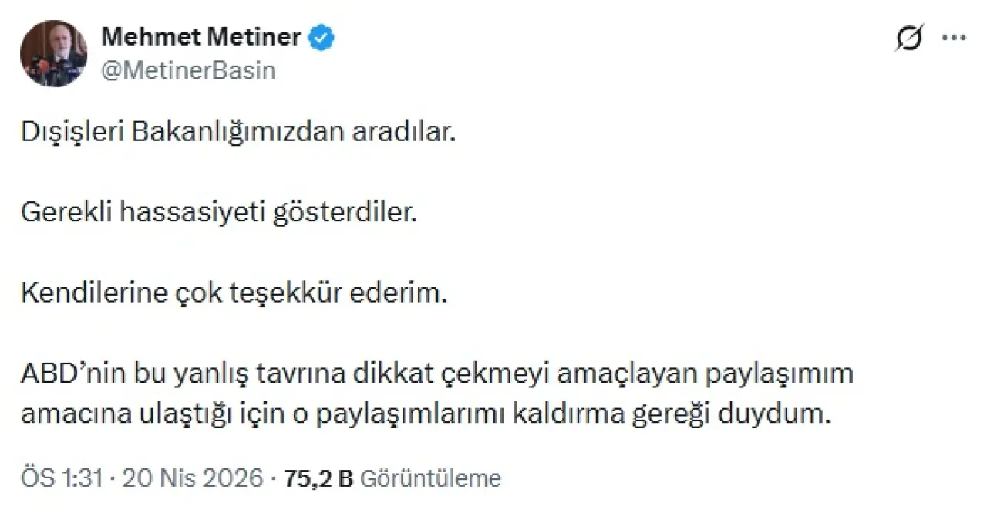Viewport: 987px width, 507px height.
Task: Click the line starting 'amacına ulaştığı için'
Action: [427, 414]
